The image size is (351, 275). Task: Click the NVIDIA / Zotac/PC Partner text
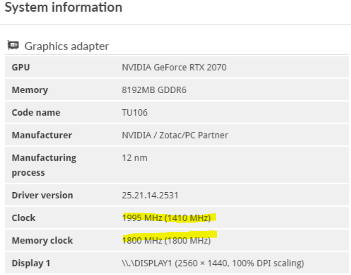coord(175,135)
